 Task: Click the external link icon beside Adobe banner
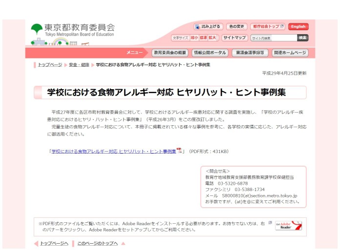[x=270, y=222]
